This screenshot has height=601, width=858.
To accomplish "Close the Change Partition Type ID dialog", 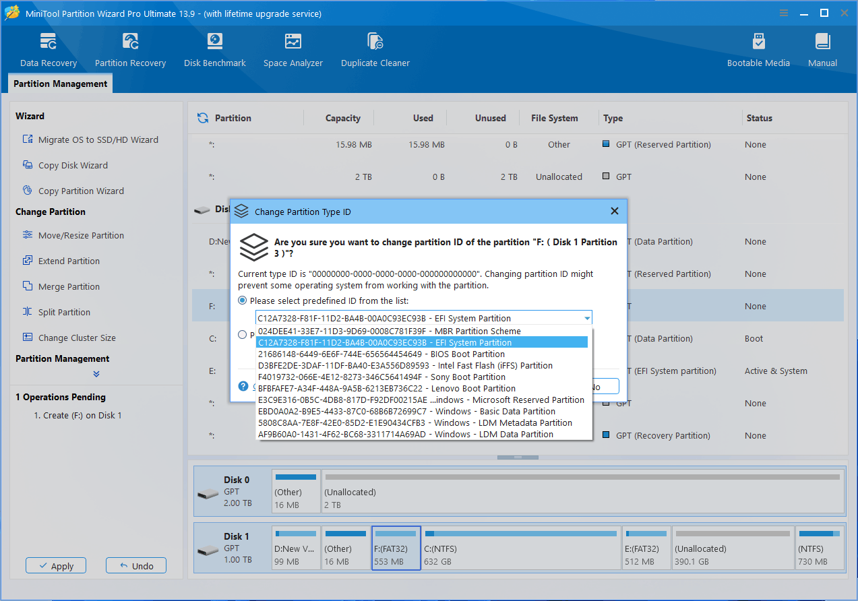I will [x=614, y=212].
